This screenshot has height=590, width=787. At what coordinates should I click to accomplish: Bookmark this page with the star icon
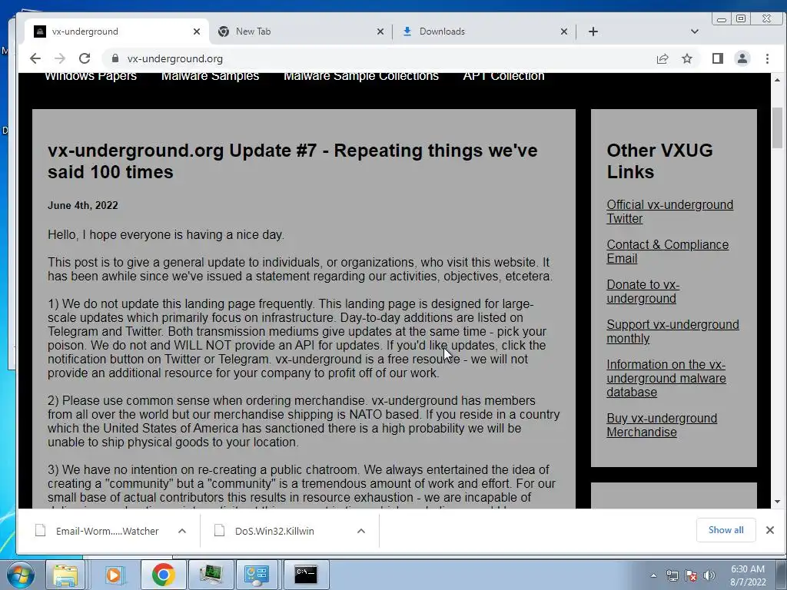687,58
